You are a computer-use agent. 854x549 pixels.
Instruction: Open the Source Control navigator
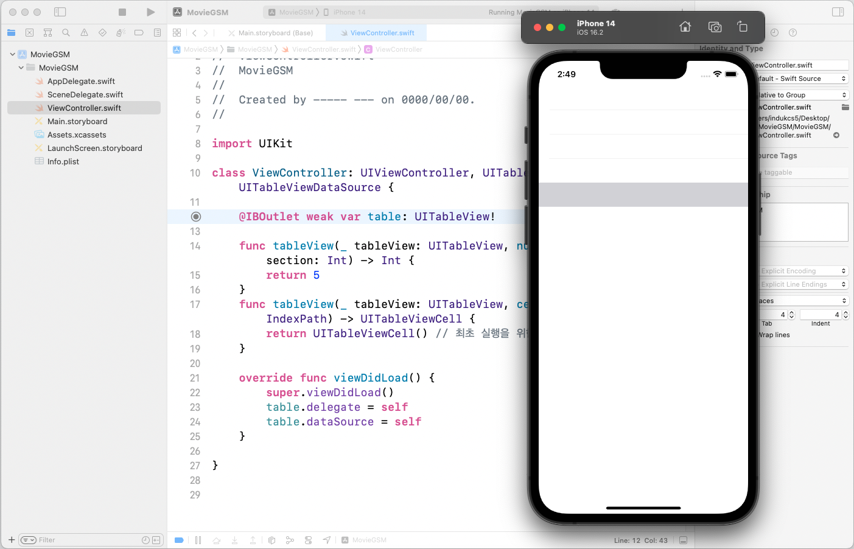click(29, 33)
